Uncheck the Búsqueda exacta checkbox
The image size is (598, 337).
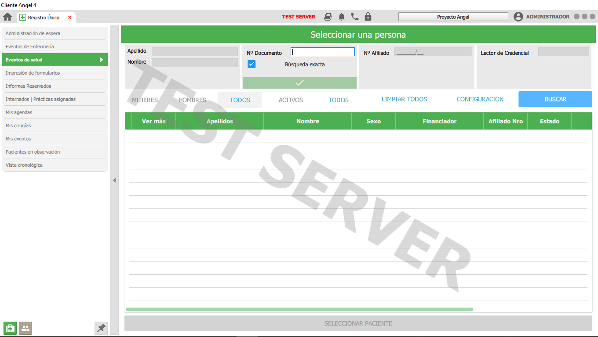tap(252, 65)
